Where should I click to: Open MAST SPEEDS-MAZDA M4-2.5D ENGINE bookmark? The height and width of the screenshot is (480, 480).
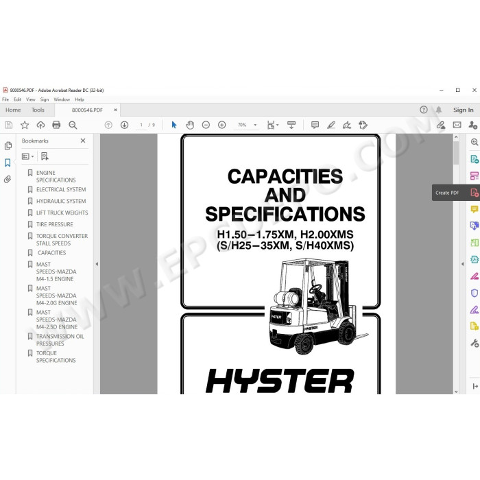tap(57, 320)
